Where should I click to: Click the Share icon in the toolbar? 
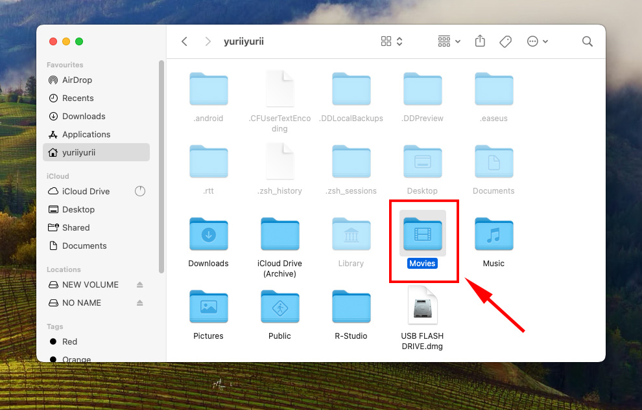(x=480, y=41)
